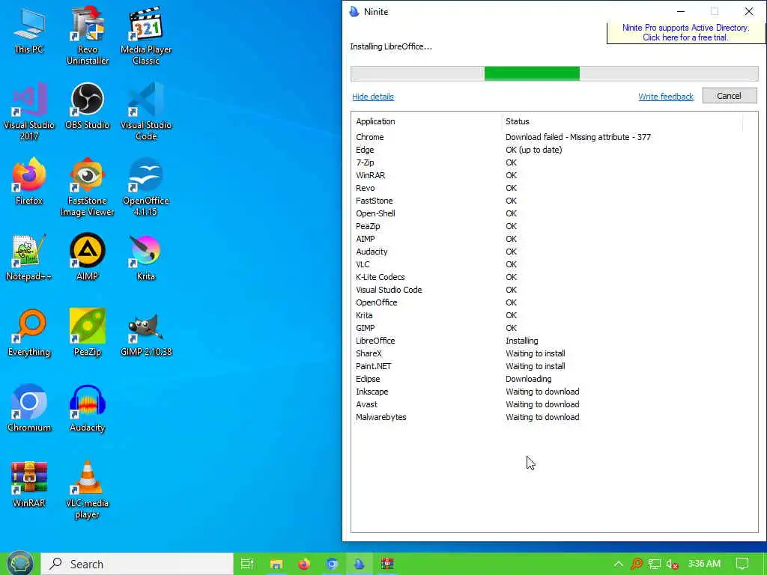Select the ShareX row
The height and width of the screenshot is (575, 767).
click(554, 353)
